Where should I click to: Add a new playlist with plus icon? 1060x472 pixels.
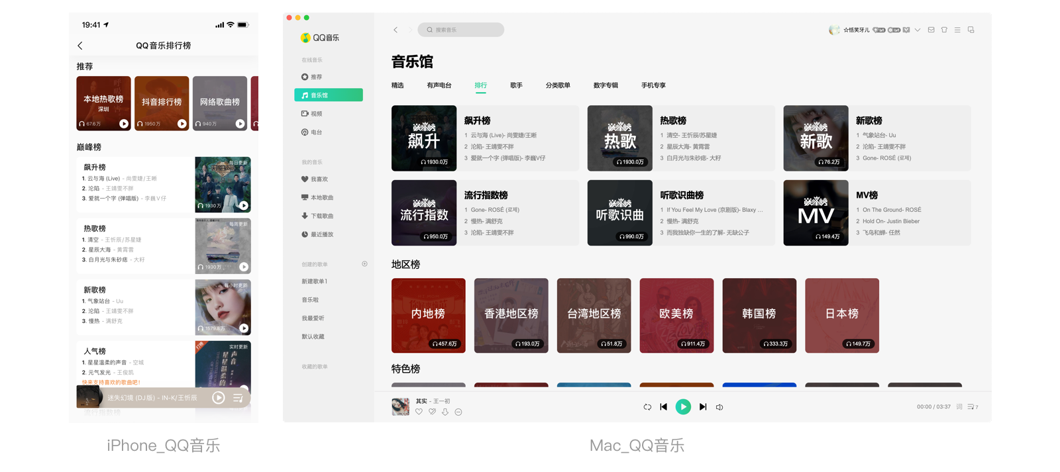tap(364, 264)
